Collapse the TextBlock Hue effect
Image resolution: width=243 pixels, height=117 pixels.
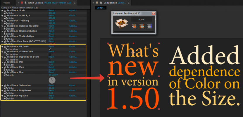pyautogui.click(x=2, y=72)
